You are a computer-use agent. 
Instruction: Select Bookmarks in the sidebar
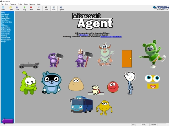click(5, 32)
